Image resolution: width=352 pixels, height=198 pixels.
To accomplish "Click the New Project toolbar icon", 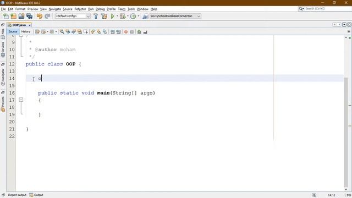I will click(x=13, y=16).
